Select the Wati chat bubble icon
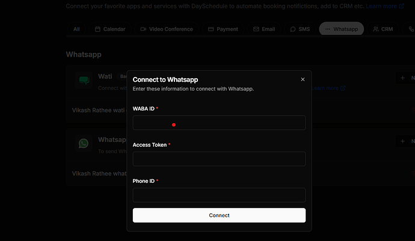Viewport: 415px width, 241px height. tap(84, 80)
